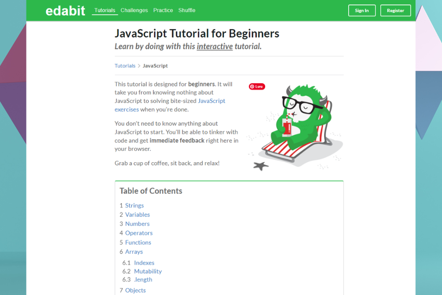
Task: Jump to the Objects chapter
Action: 136,290
